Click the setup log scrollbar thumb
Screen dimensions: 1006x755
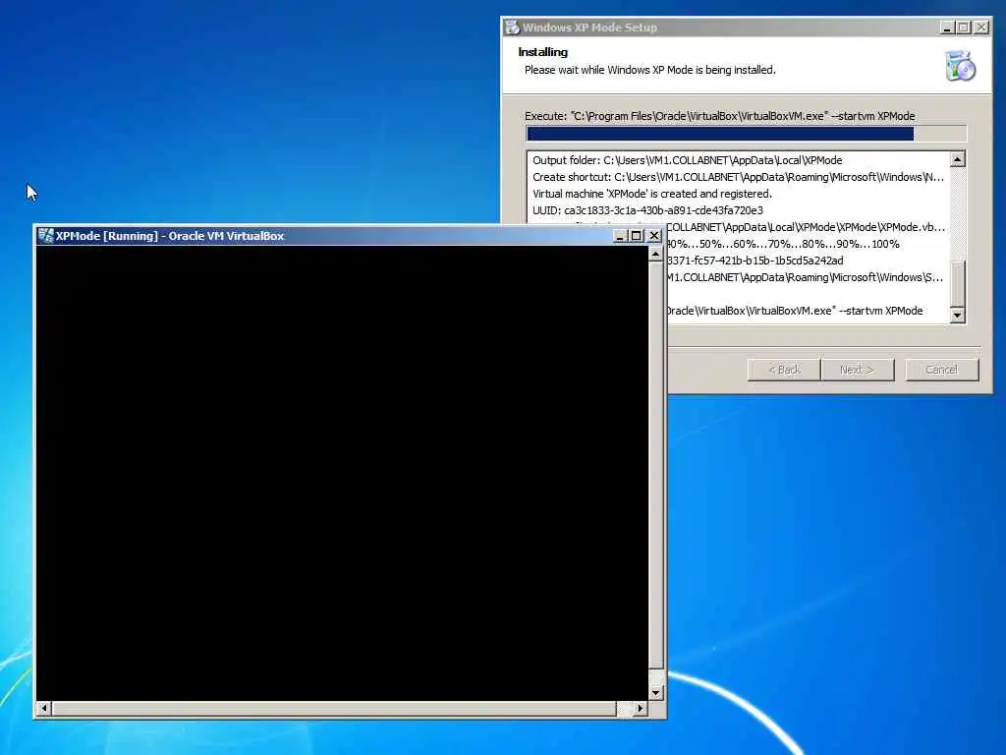pyautogui.click(x=957, y=283)
